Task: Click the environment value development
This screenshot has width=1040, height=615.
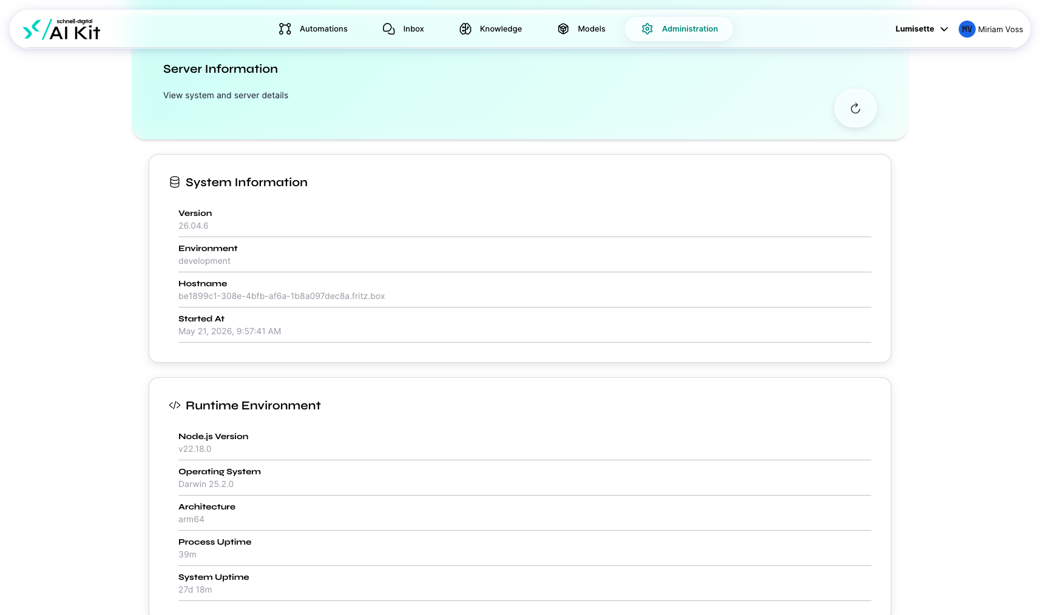Action: [204, 261]
